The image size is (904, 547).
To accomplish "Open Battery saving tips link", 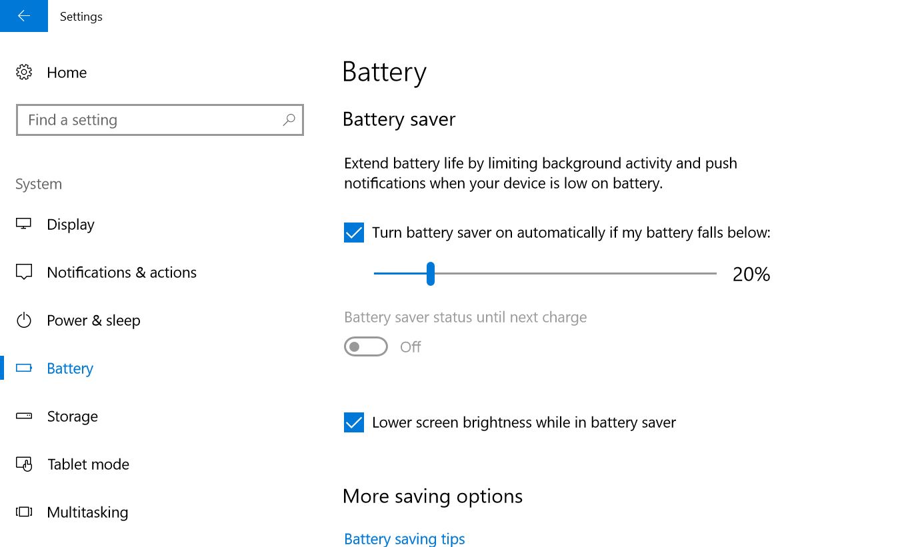I will click(404, 538).
